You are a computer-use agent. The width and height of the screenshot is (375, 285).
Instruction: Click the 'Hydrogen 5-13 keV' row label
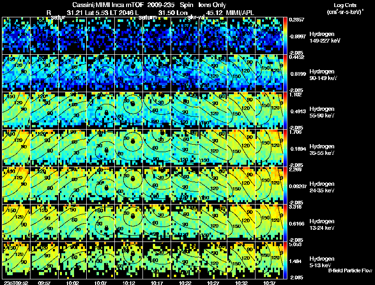322,262
